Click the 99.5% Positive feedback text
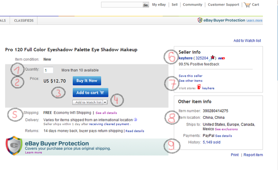278x170 pixels. click(x=199, y=64)
